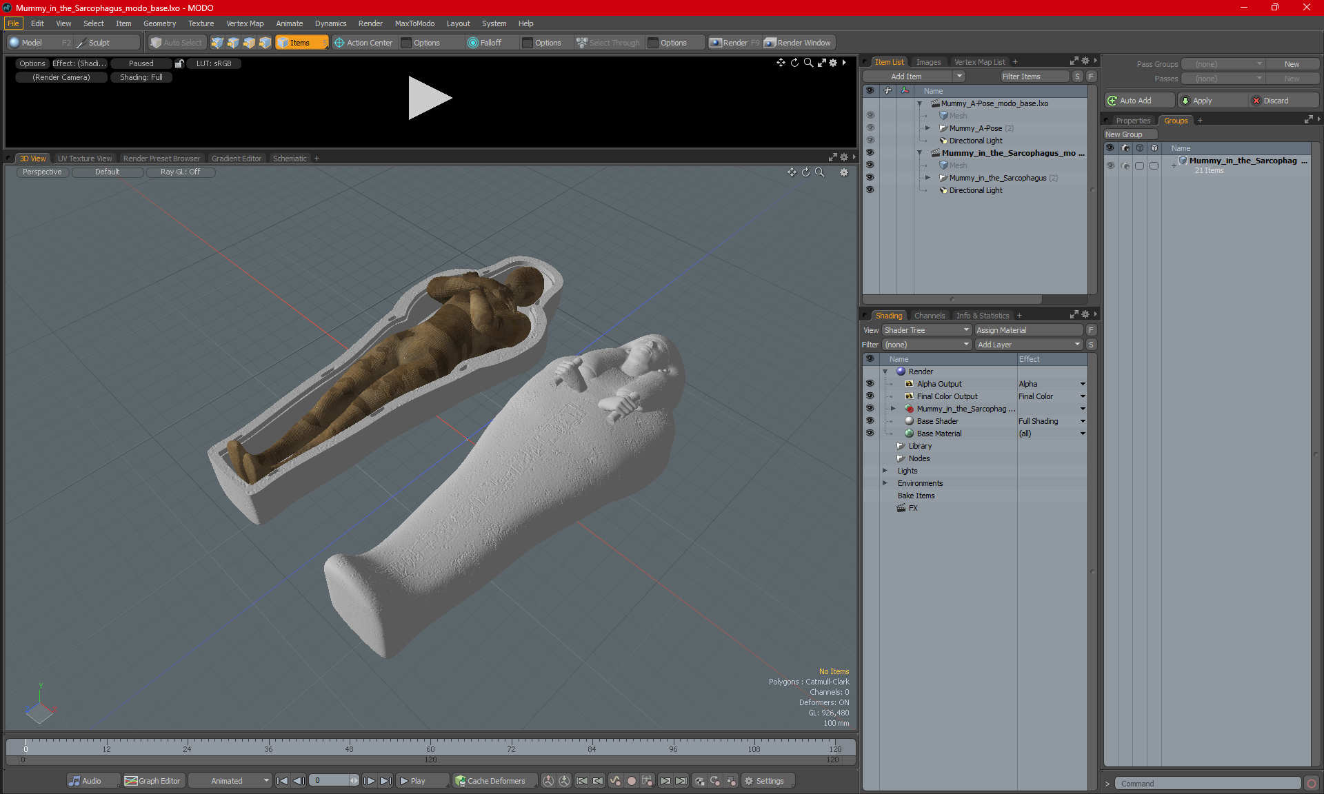Click the current frame number field
The width and height of the screenshot is (1324, 794).
(330, 781)
